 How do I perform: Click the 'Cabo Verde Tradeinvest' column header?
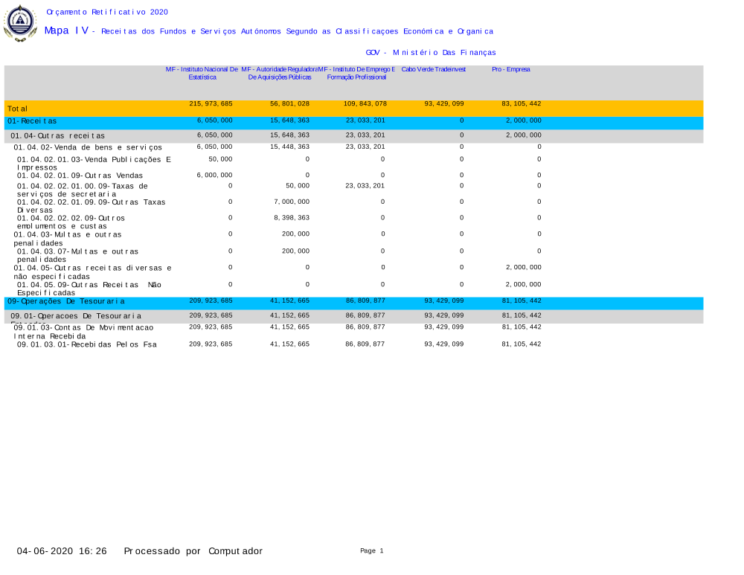[x=434, y=69]
